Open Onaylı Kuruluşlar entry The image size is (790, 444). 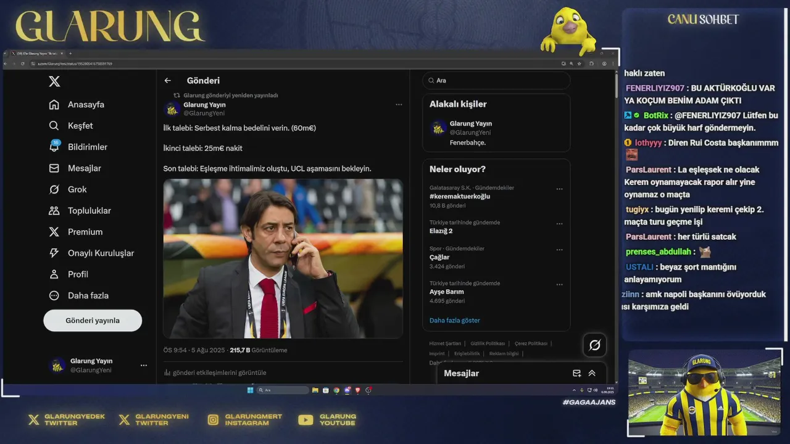91,253
